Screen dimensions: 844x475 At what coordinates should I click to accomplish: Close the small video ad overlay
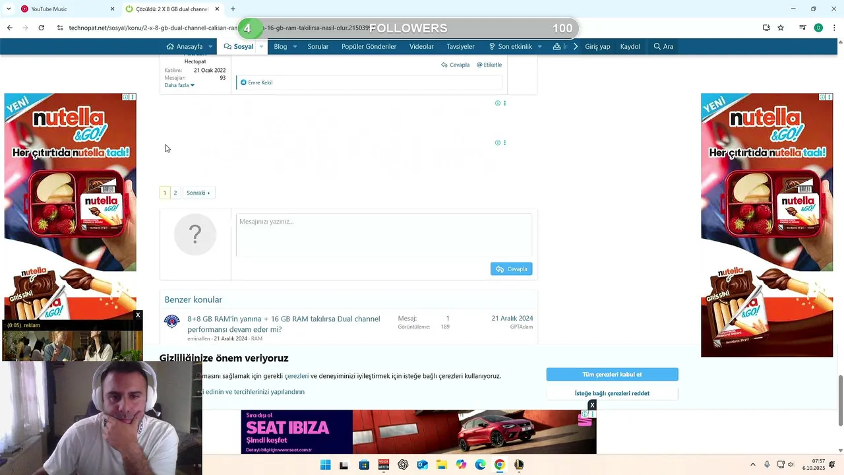tap(138, 315)
